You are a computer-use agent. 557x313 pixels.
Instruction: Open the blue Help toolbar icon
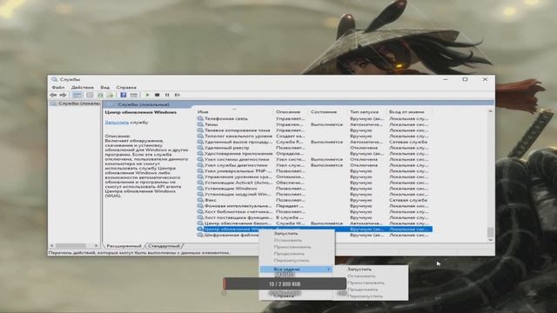tap(124, 95)
